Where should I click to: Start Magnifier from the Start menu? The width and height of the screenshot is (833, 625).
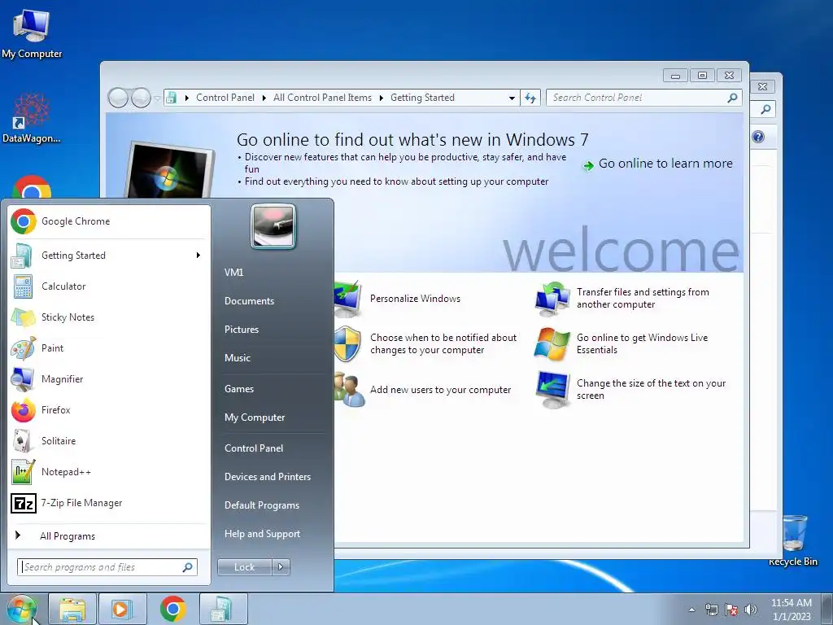coord(109,379)
